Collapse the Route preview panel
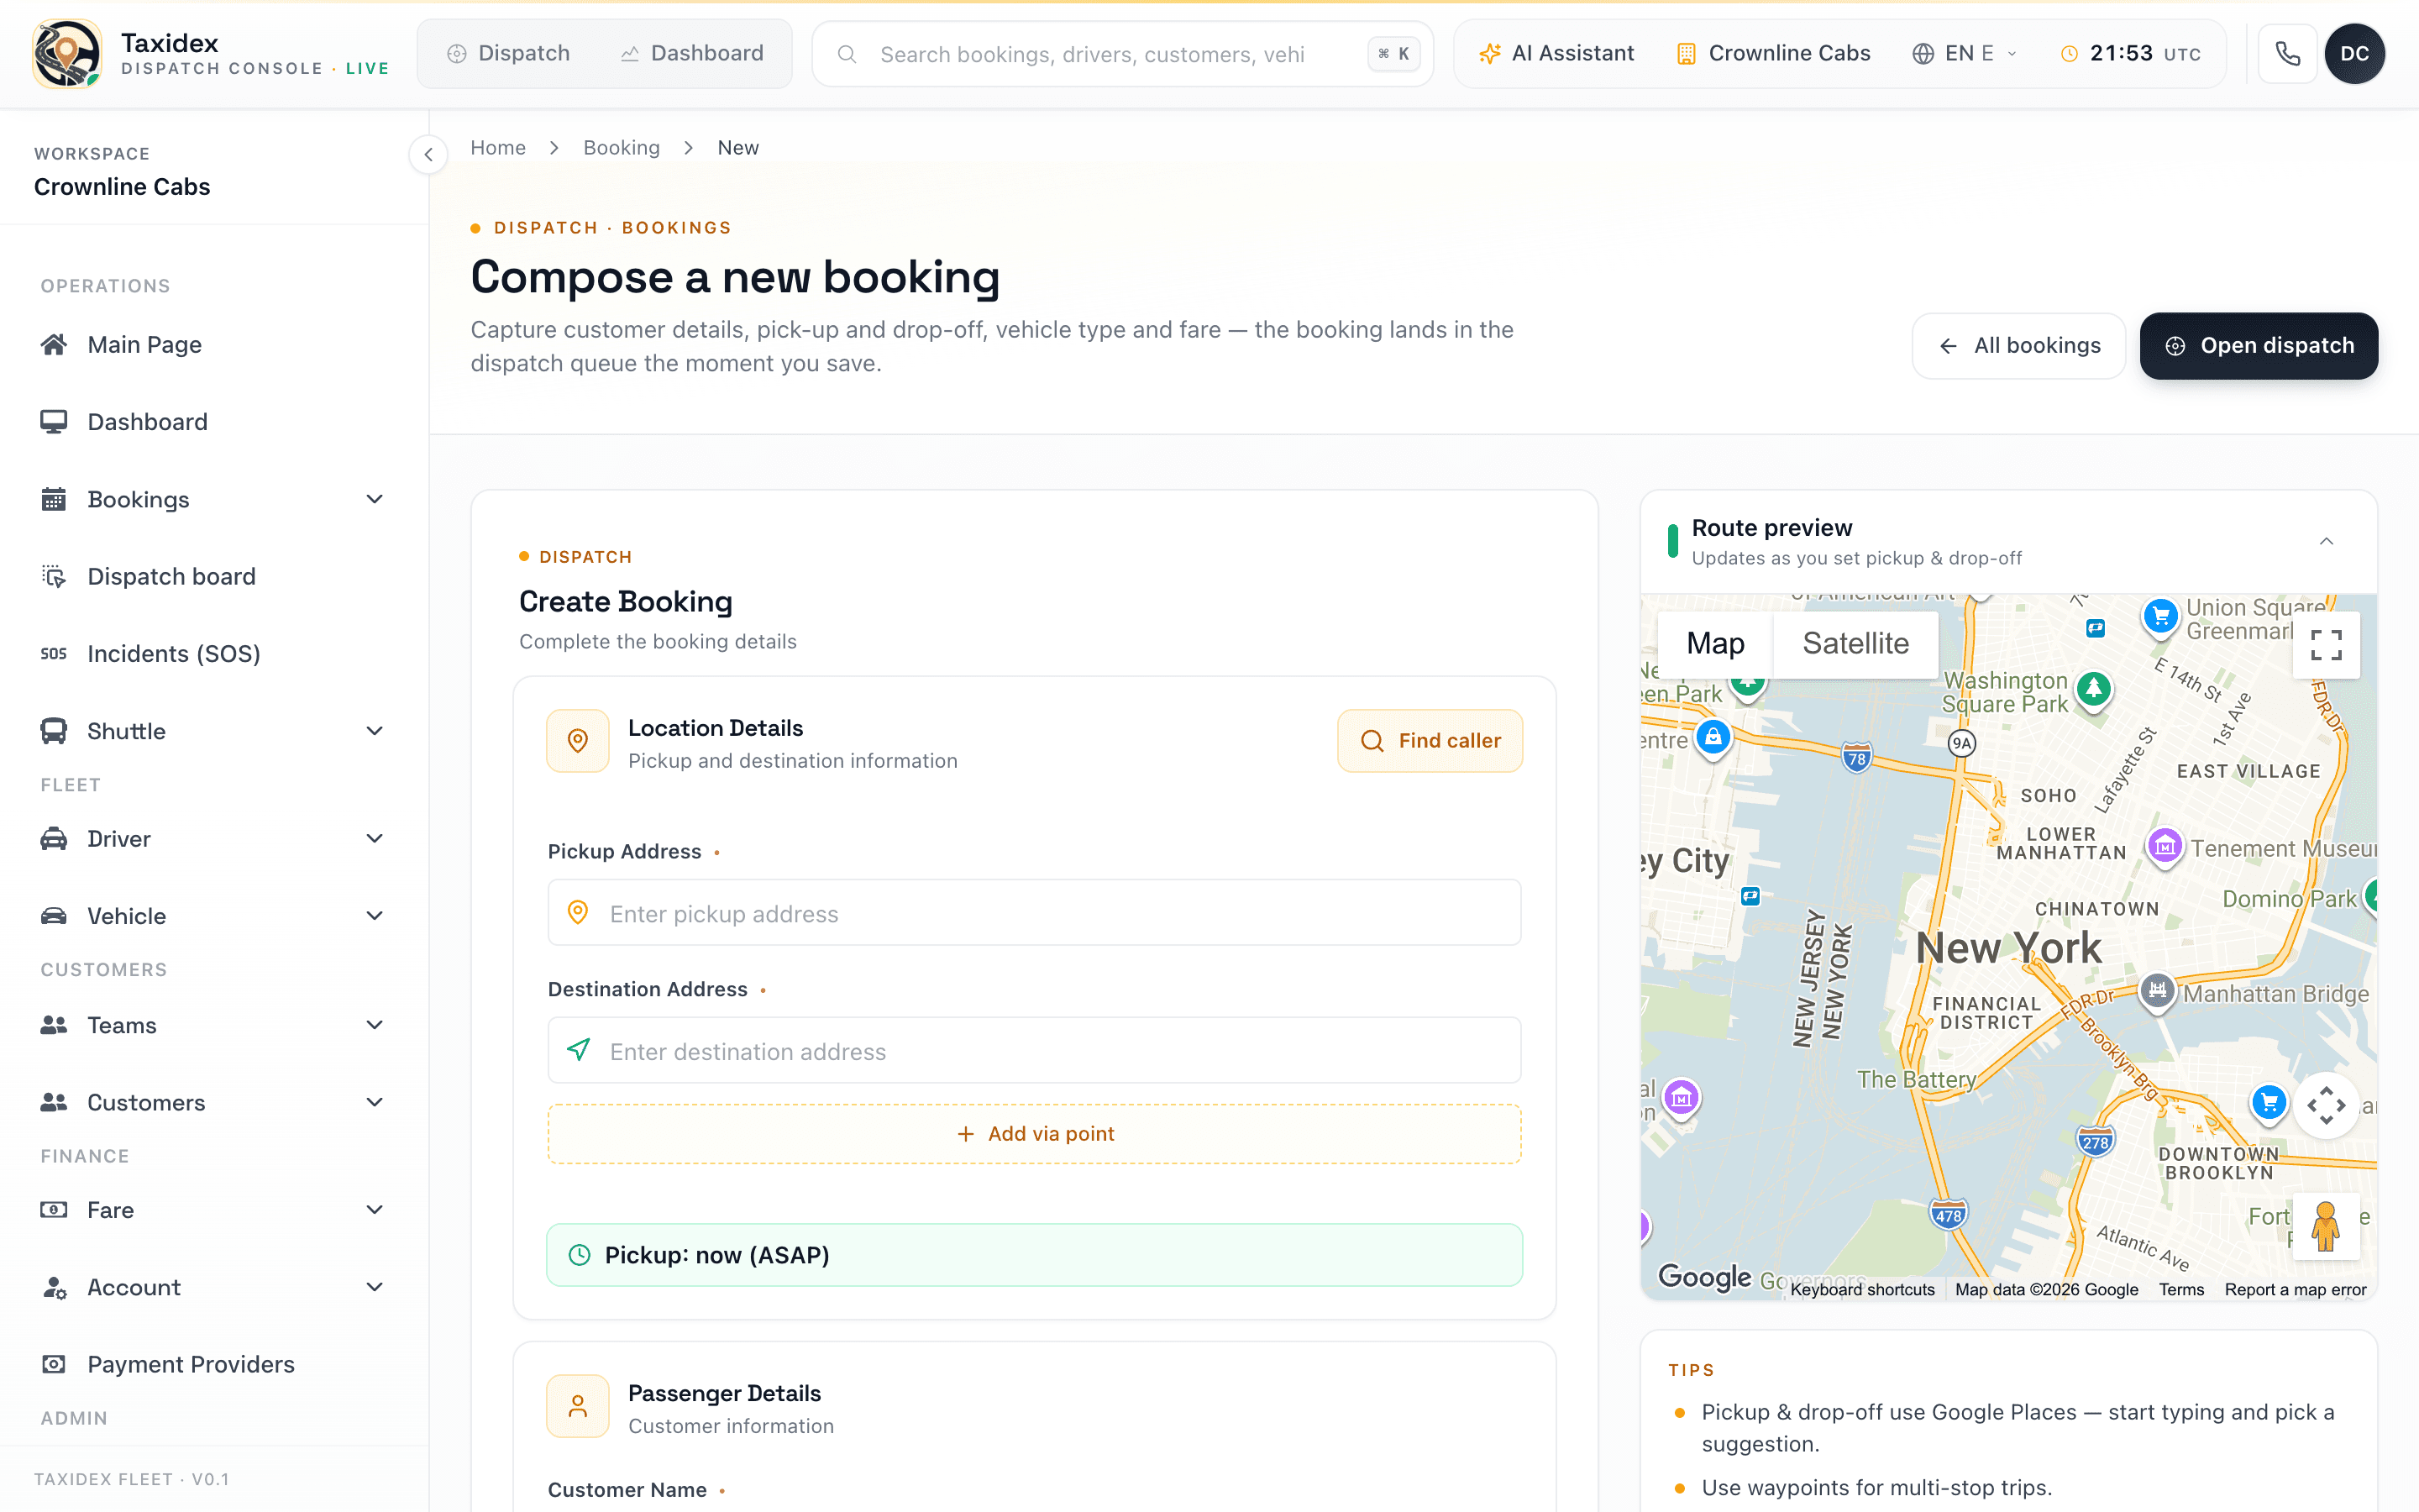The height and width of the screenshot is (1512, 2419). 2326,542
